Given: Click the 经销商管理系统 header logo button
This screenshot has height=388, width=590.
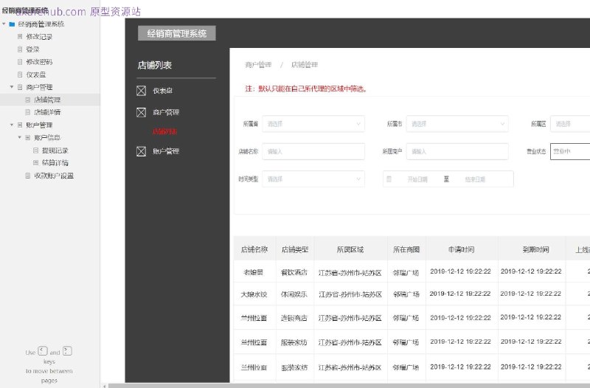Looking at the screenshot, I should [177, 33].
